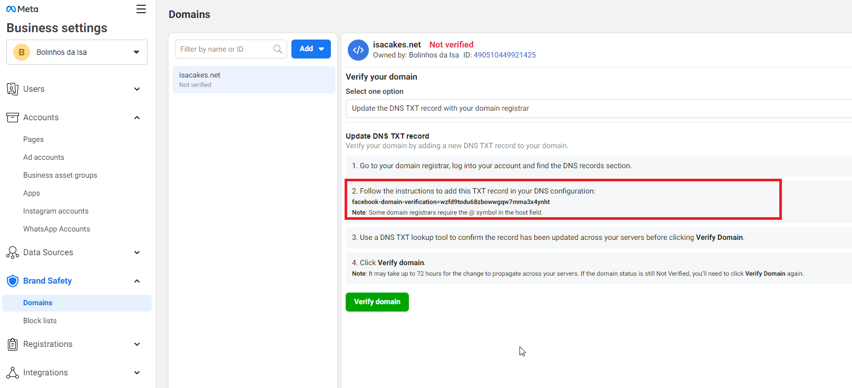Viewport: 852px width, 388px height.
Task: Click the green Verify domain button
Action: click(x=377, y=302)
